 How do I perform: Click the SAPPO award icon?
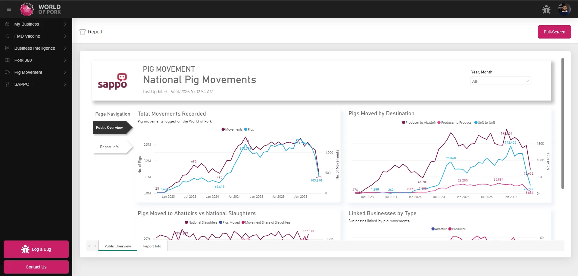tap(7, 84)
